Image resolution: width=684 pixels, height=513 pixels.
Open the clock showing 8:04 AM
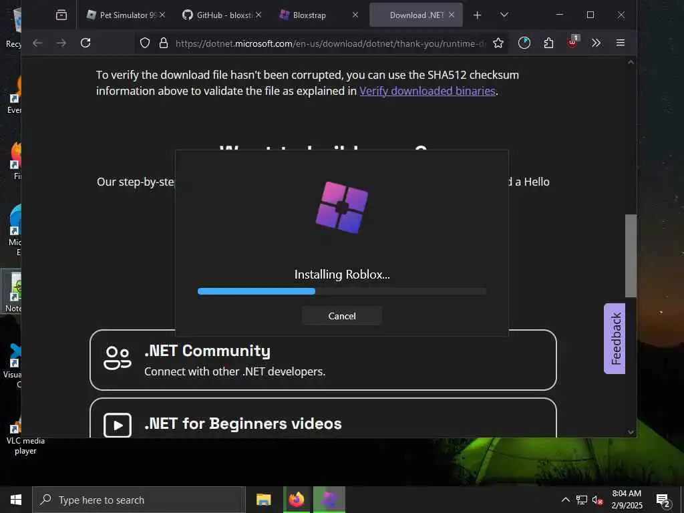tap(627, 500)
